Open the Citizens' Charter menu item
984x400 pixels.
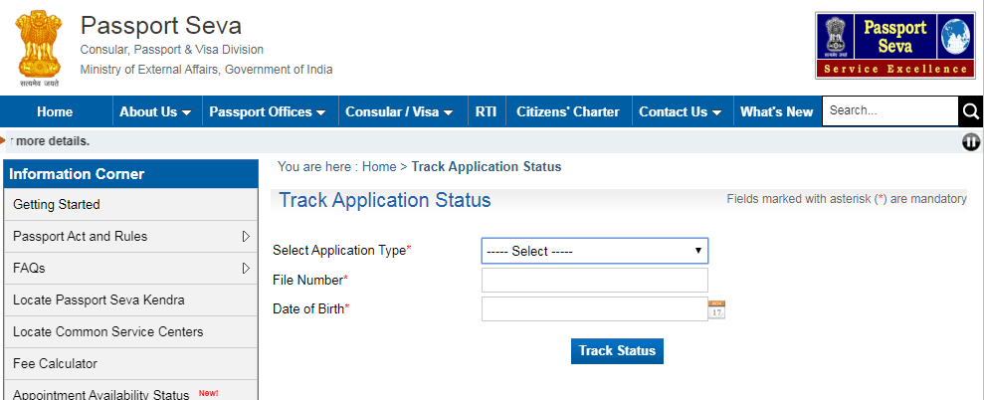click(567, 111)
